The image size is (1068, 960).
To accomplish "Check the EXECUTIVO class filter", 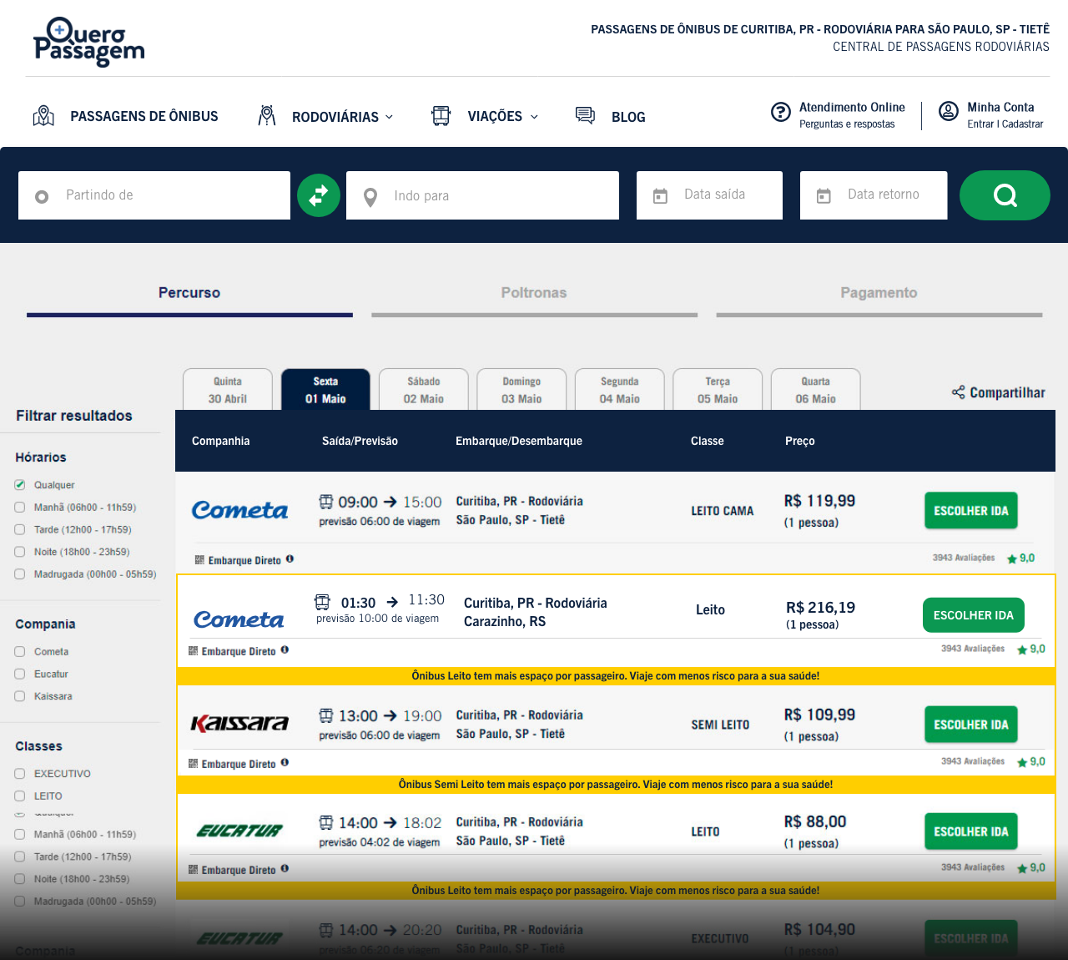I will [20, 774].
